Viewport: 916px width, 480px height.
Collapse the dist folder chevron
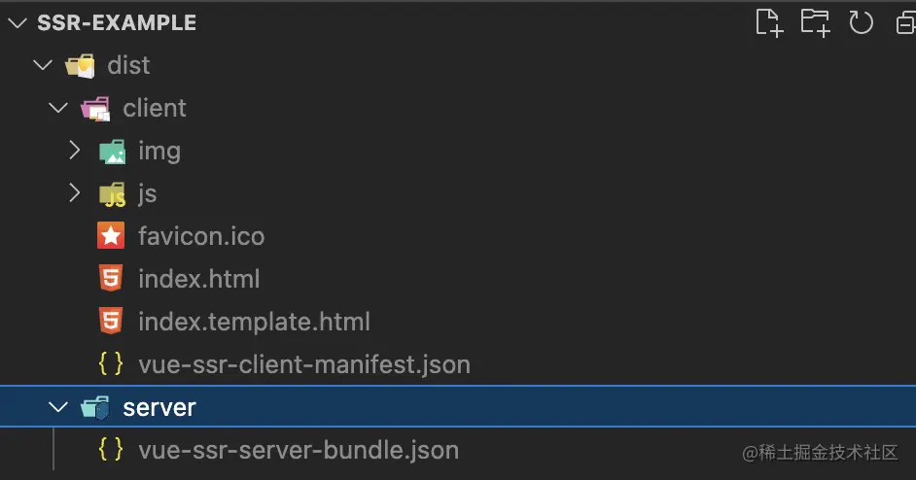pyautogui.click(x=42, y=65)
